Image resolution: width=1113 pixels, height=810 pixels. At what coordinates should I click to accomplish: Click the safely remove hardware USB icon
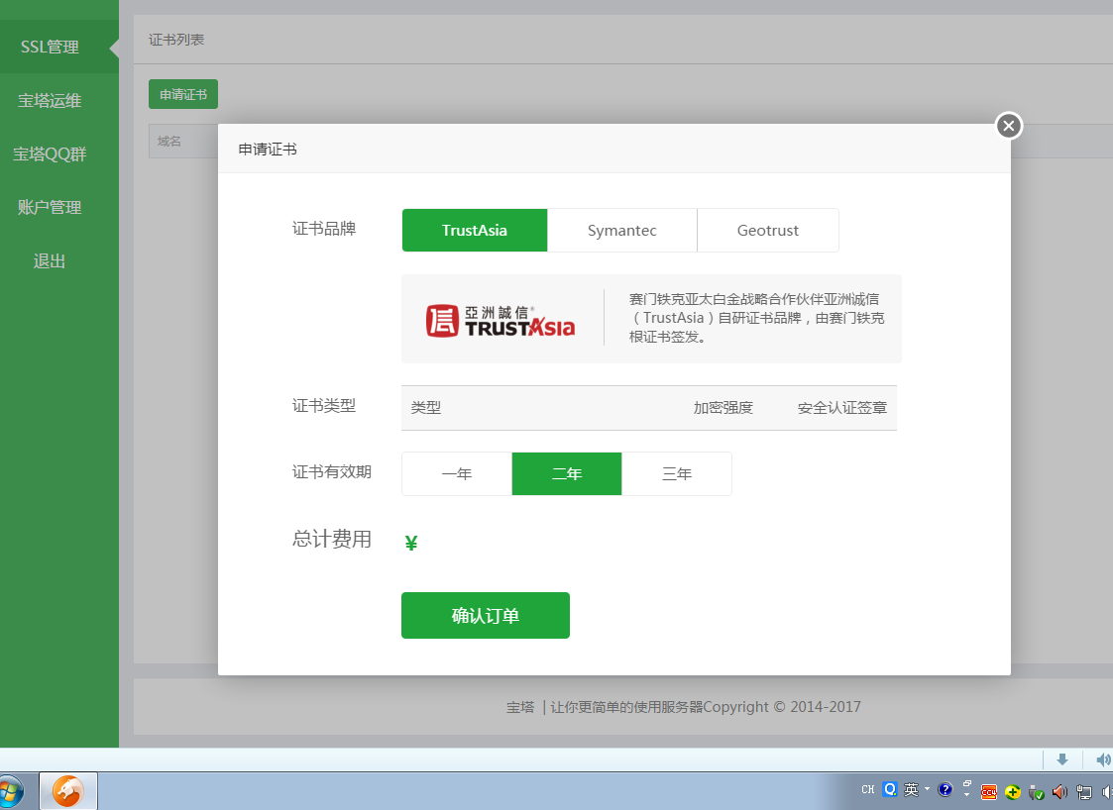(1037, 792)
